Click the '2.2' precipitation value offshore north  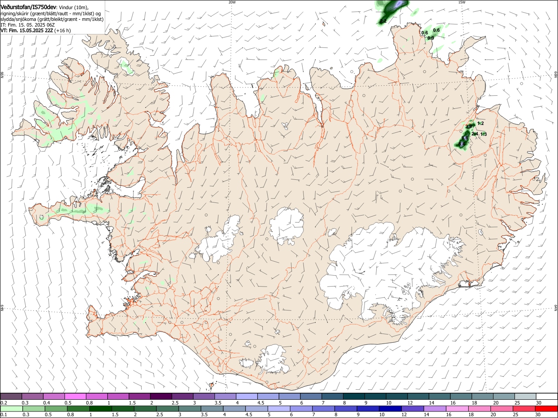383,21
